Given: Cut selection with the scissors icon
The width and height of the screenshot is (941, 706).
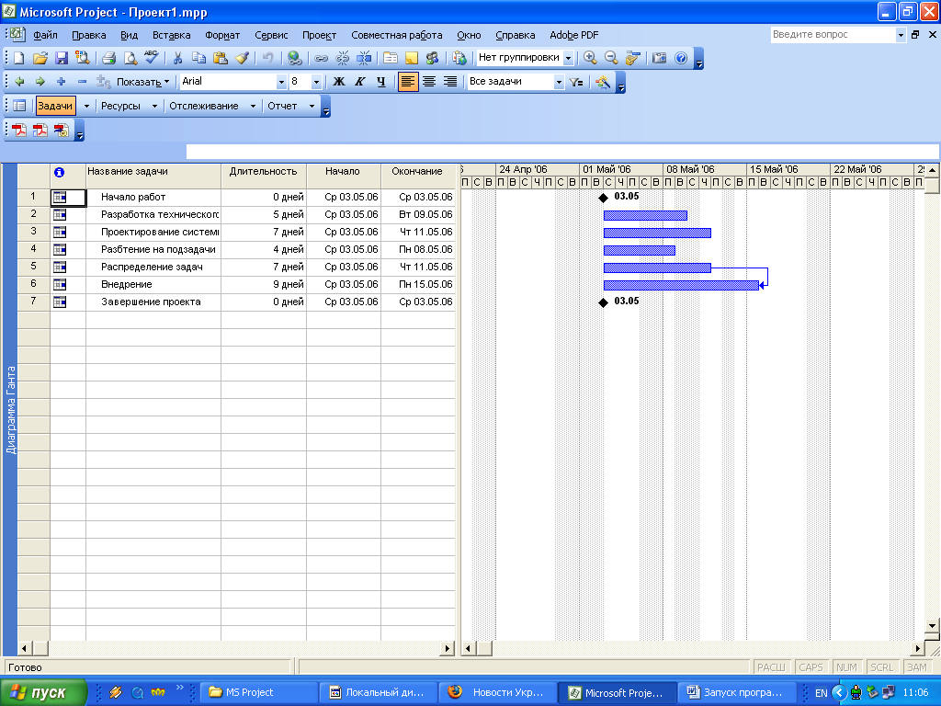Looking at the screenshot, I should 177,58.
